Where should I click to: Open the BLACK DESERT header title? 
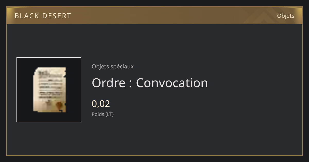click(x=43, y=16)
